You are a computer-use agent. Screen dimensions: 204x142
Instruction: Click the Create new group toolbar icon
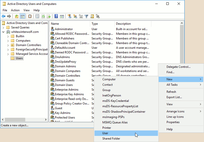tap(75, 16)
